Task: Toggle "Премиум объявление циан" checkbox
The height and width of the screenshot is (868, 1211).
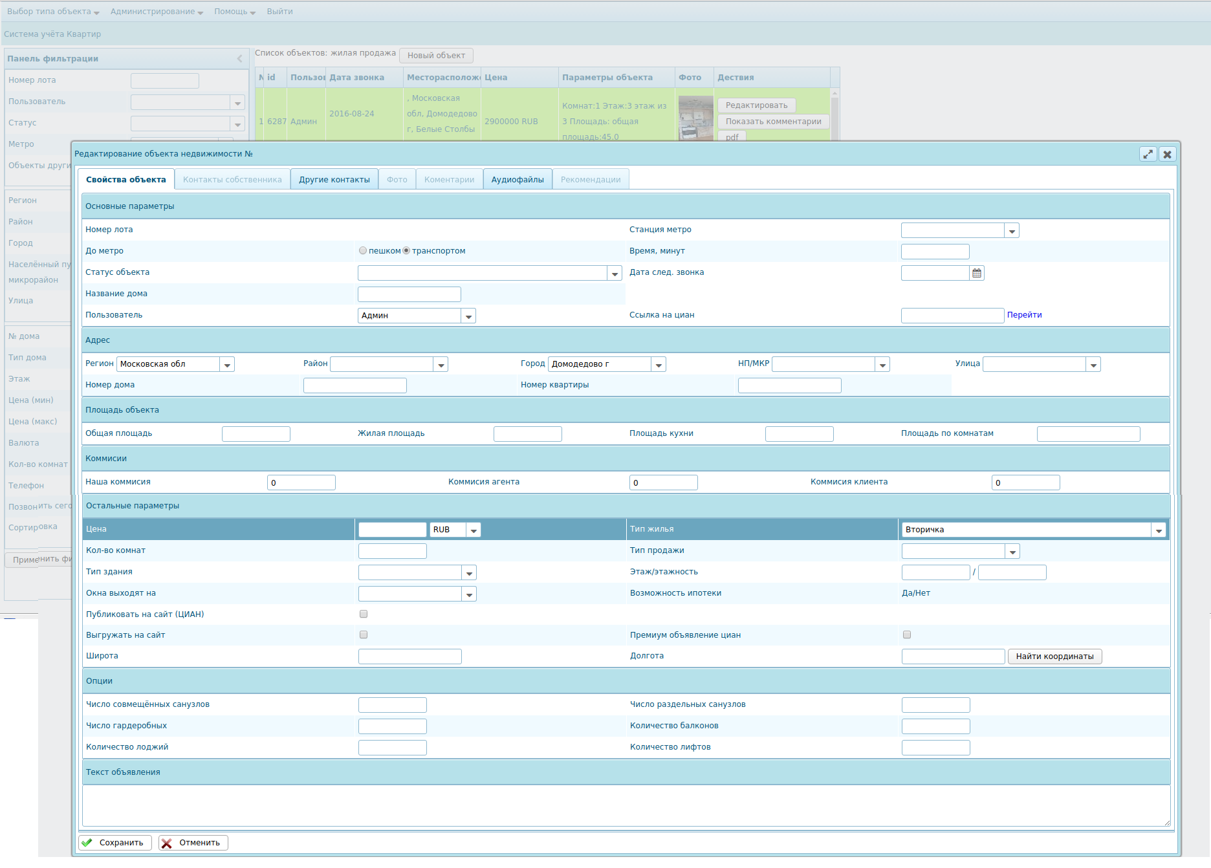Action: click(907, 635)
